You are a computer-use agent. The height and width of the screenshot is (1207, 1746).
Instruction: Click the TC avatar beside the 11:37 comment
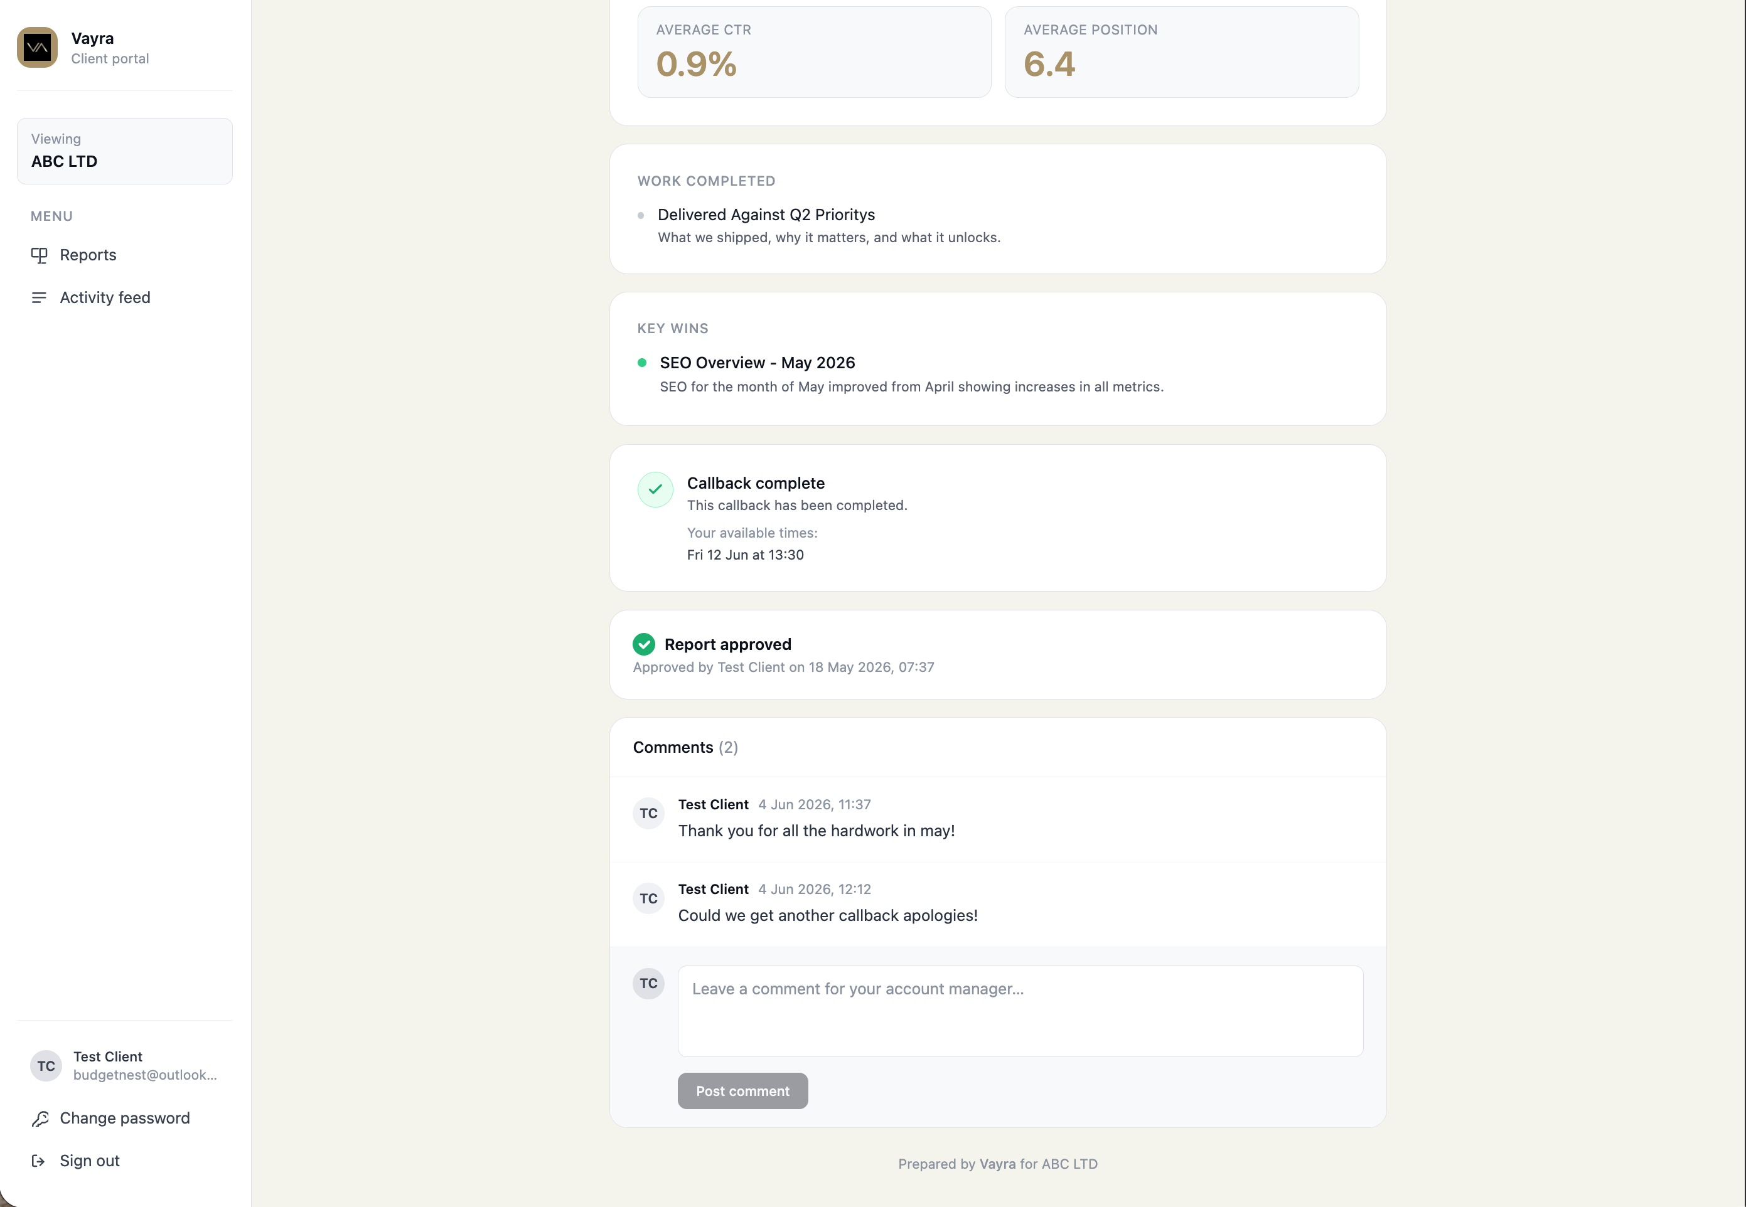tap(648, 814)
